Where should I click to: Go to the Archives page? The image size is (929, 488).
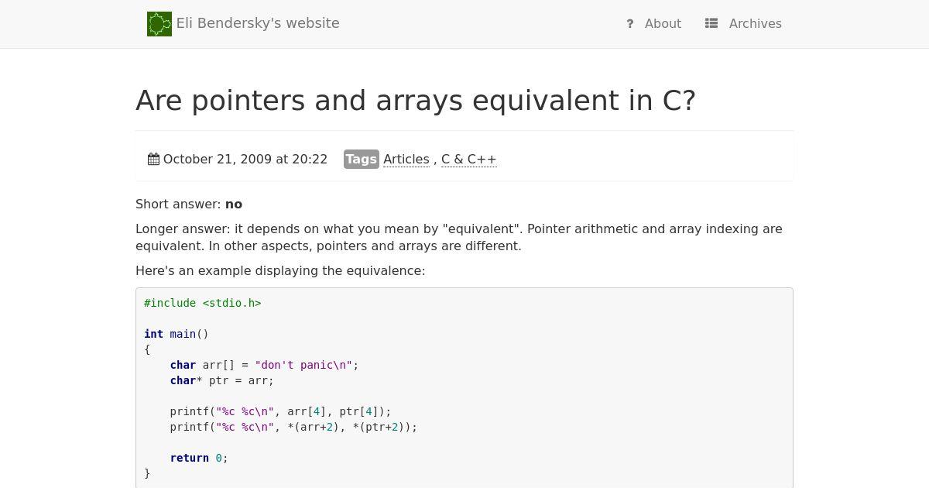click(x=755, y=24)
